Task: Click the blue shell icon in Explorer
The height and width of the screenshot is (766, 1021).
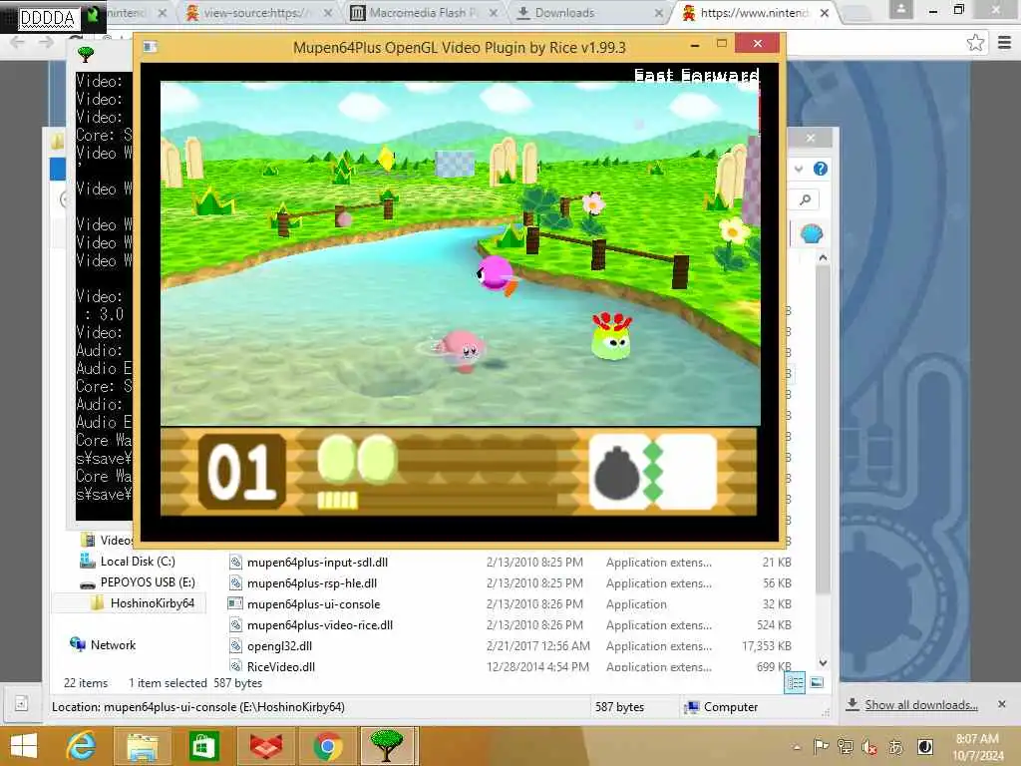Action: pyautogui.click(x=812, y=233)
